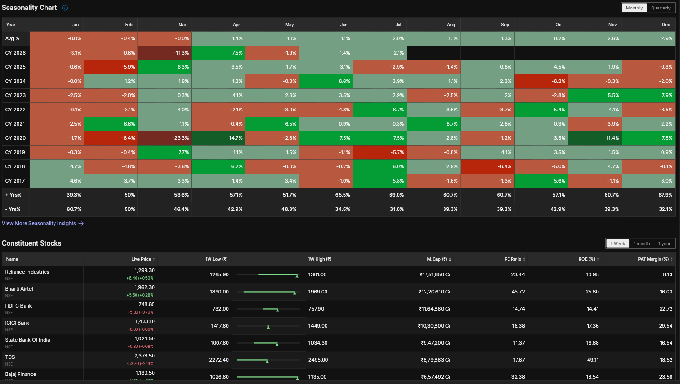The image size is (680, 384).
Task: Click the TCS weekly range bar
Action: tap(268, 360)
